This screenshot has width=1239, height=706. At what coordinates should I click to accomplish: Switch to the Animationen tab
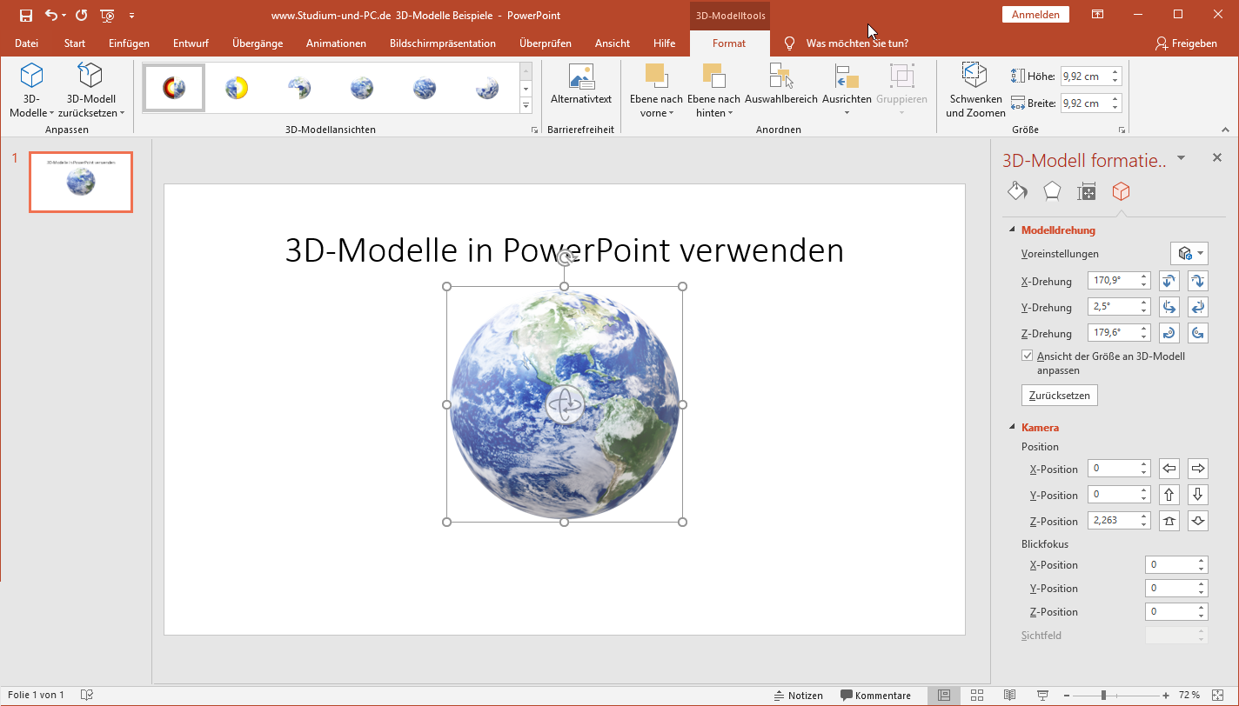(x=336, y=43)
